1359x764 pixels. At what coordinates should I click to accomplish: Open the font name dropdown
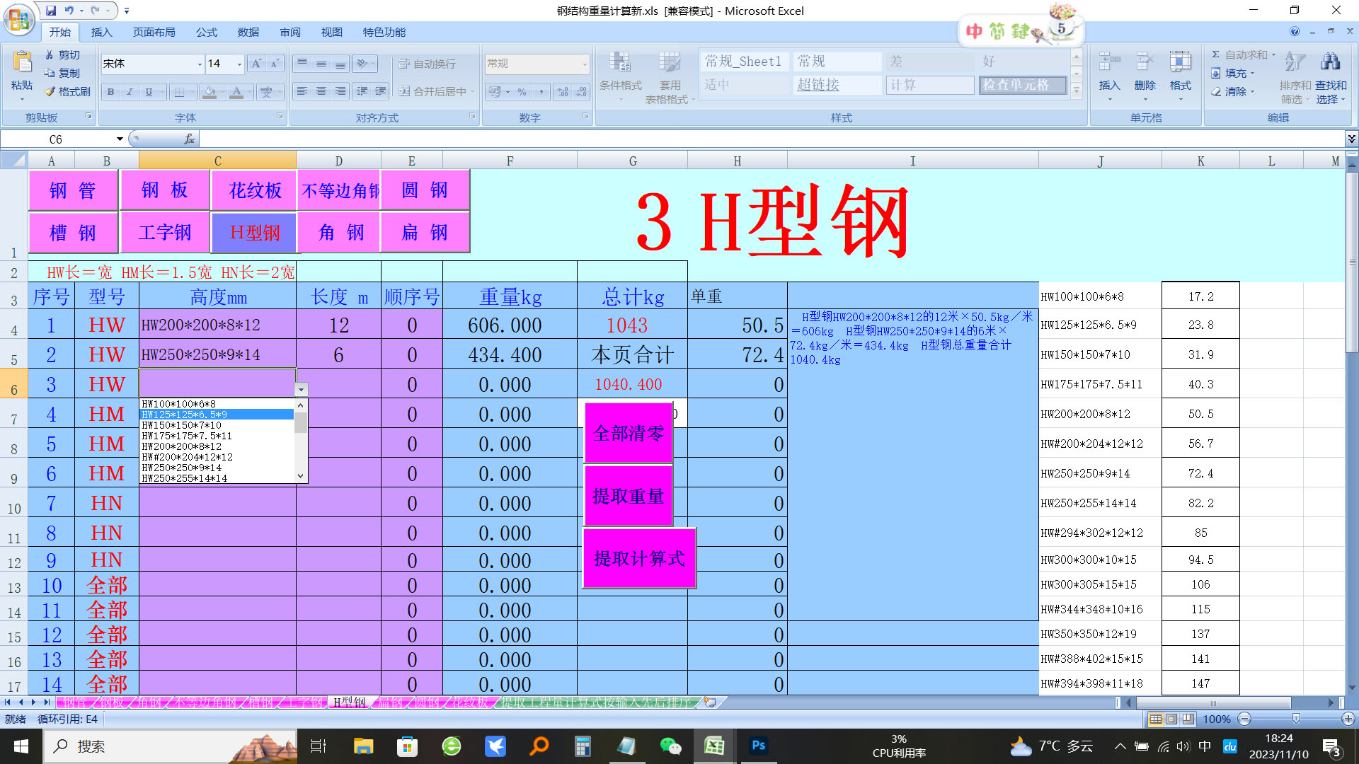[199, 64]
